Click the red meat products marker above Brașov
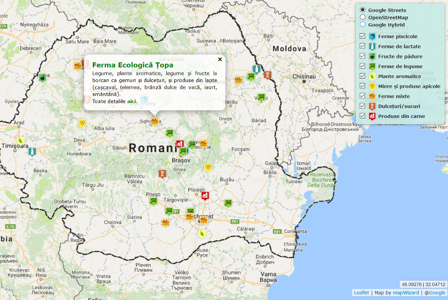 click(x=180, y=144)
